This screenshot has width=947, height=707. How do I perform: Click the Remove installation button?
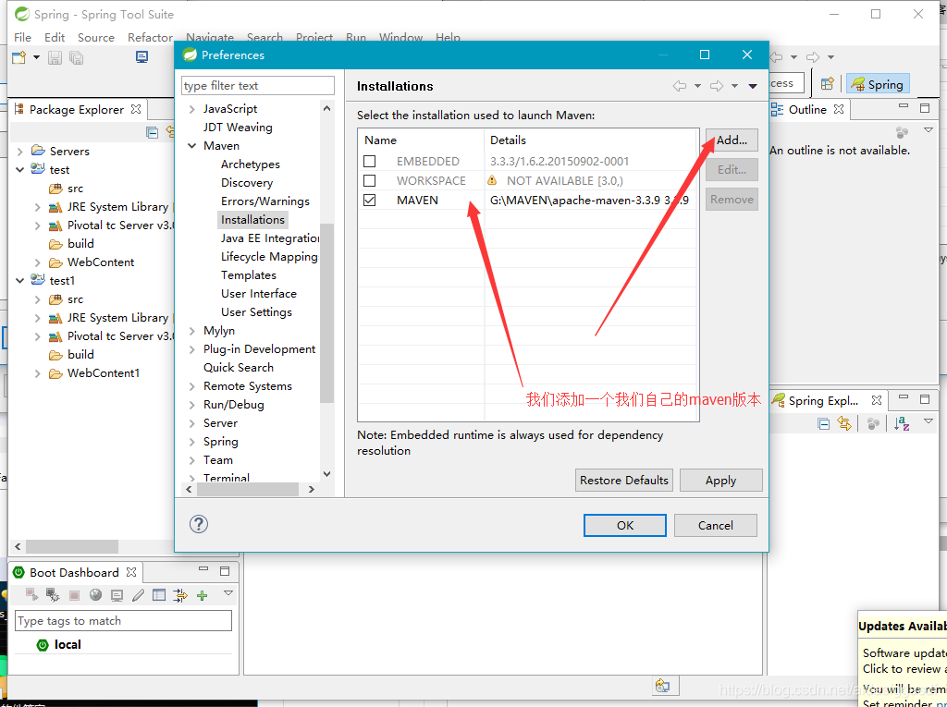[x=732, y=200]
